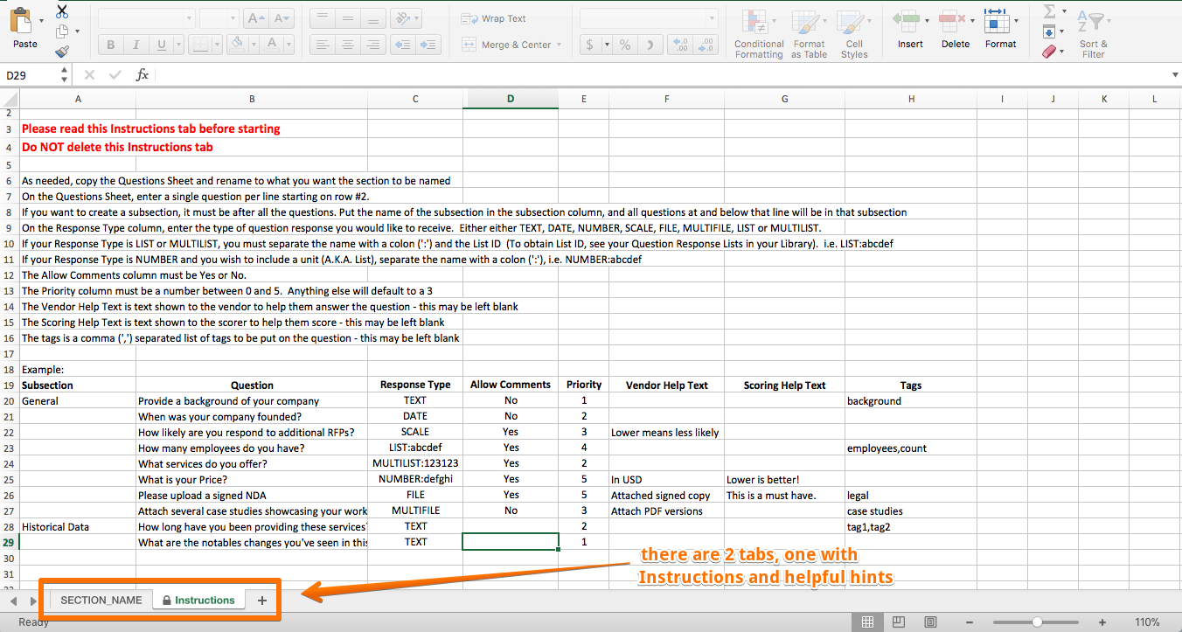
Task: Click the zoom in plus button
Action: click(1102, 622)
